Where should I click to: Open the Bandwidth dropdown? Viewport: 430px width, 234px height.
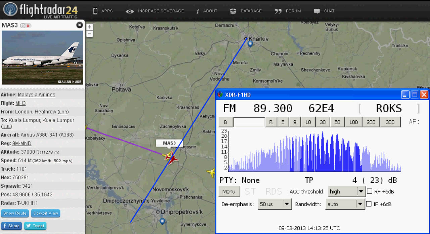345,204
